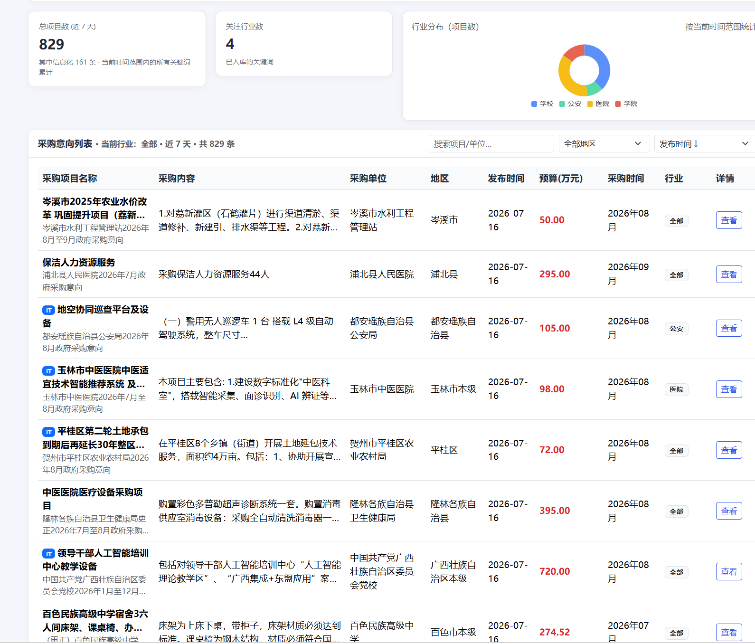This screenshot has width=755, height=644.
Task: Click region cell 岑溪市
Action: 444,220
